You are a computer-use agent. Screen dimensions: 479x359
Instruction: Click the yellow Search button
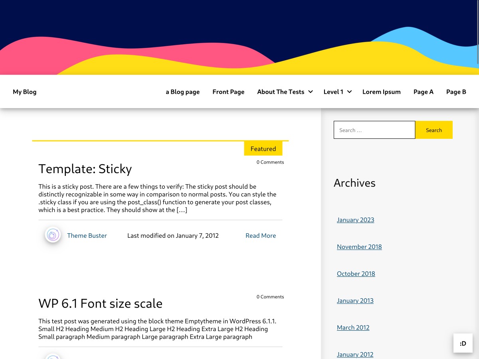point(433,130)
